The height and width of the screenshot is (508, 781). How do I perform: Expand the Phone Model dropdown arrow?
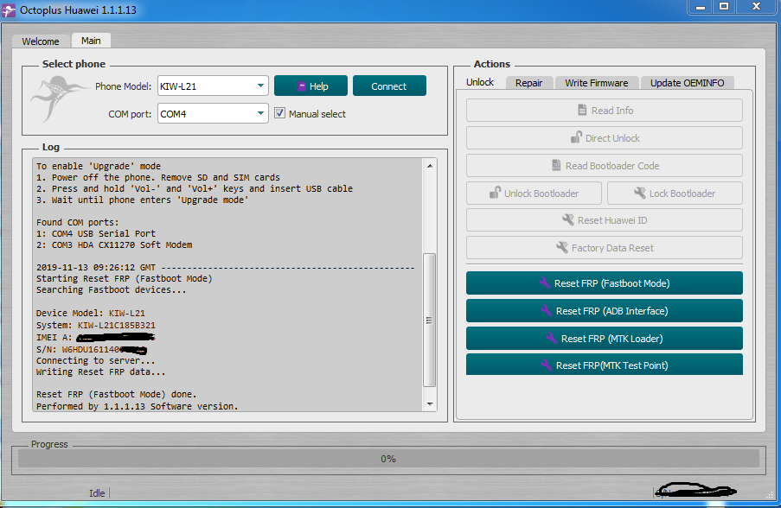(x=260, y=86)
